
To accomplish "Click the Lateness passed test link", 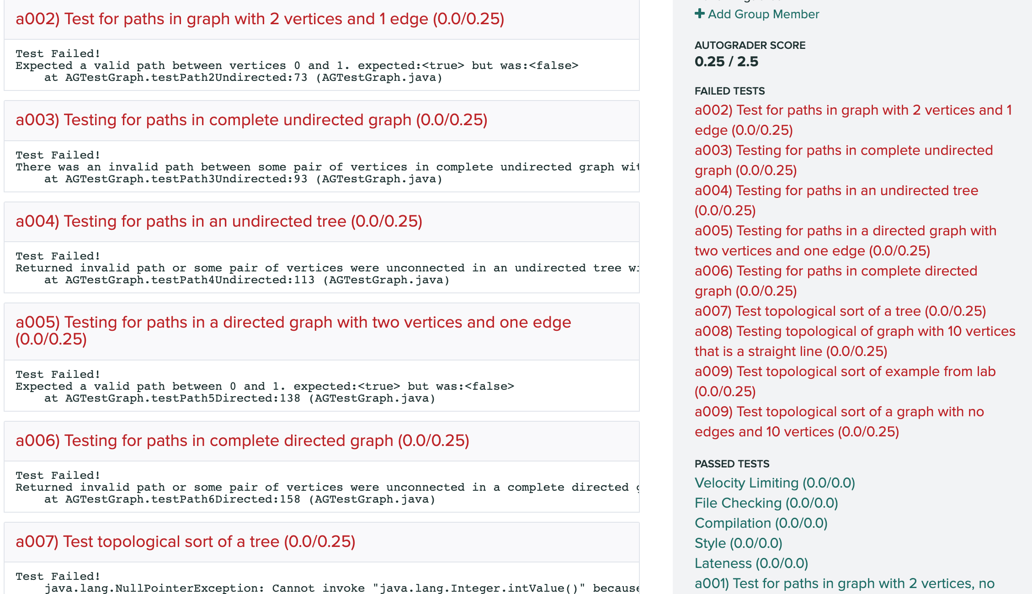I will coord(751,563).
